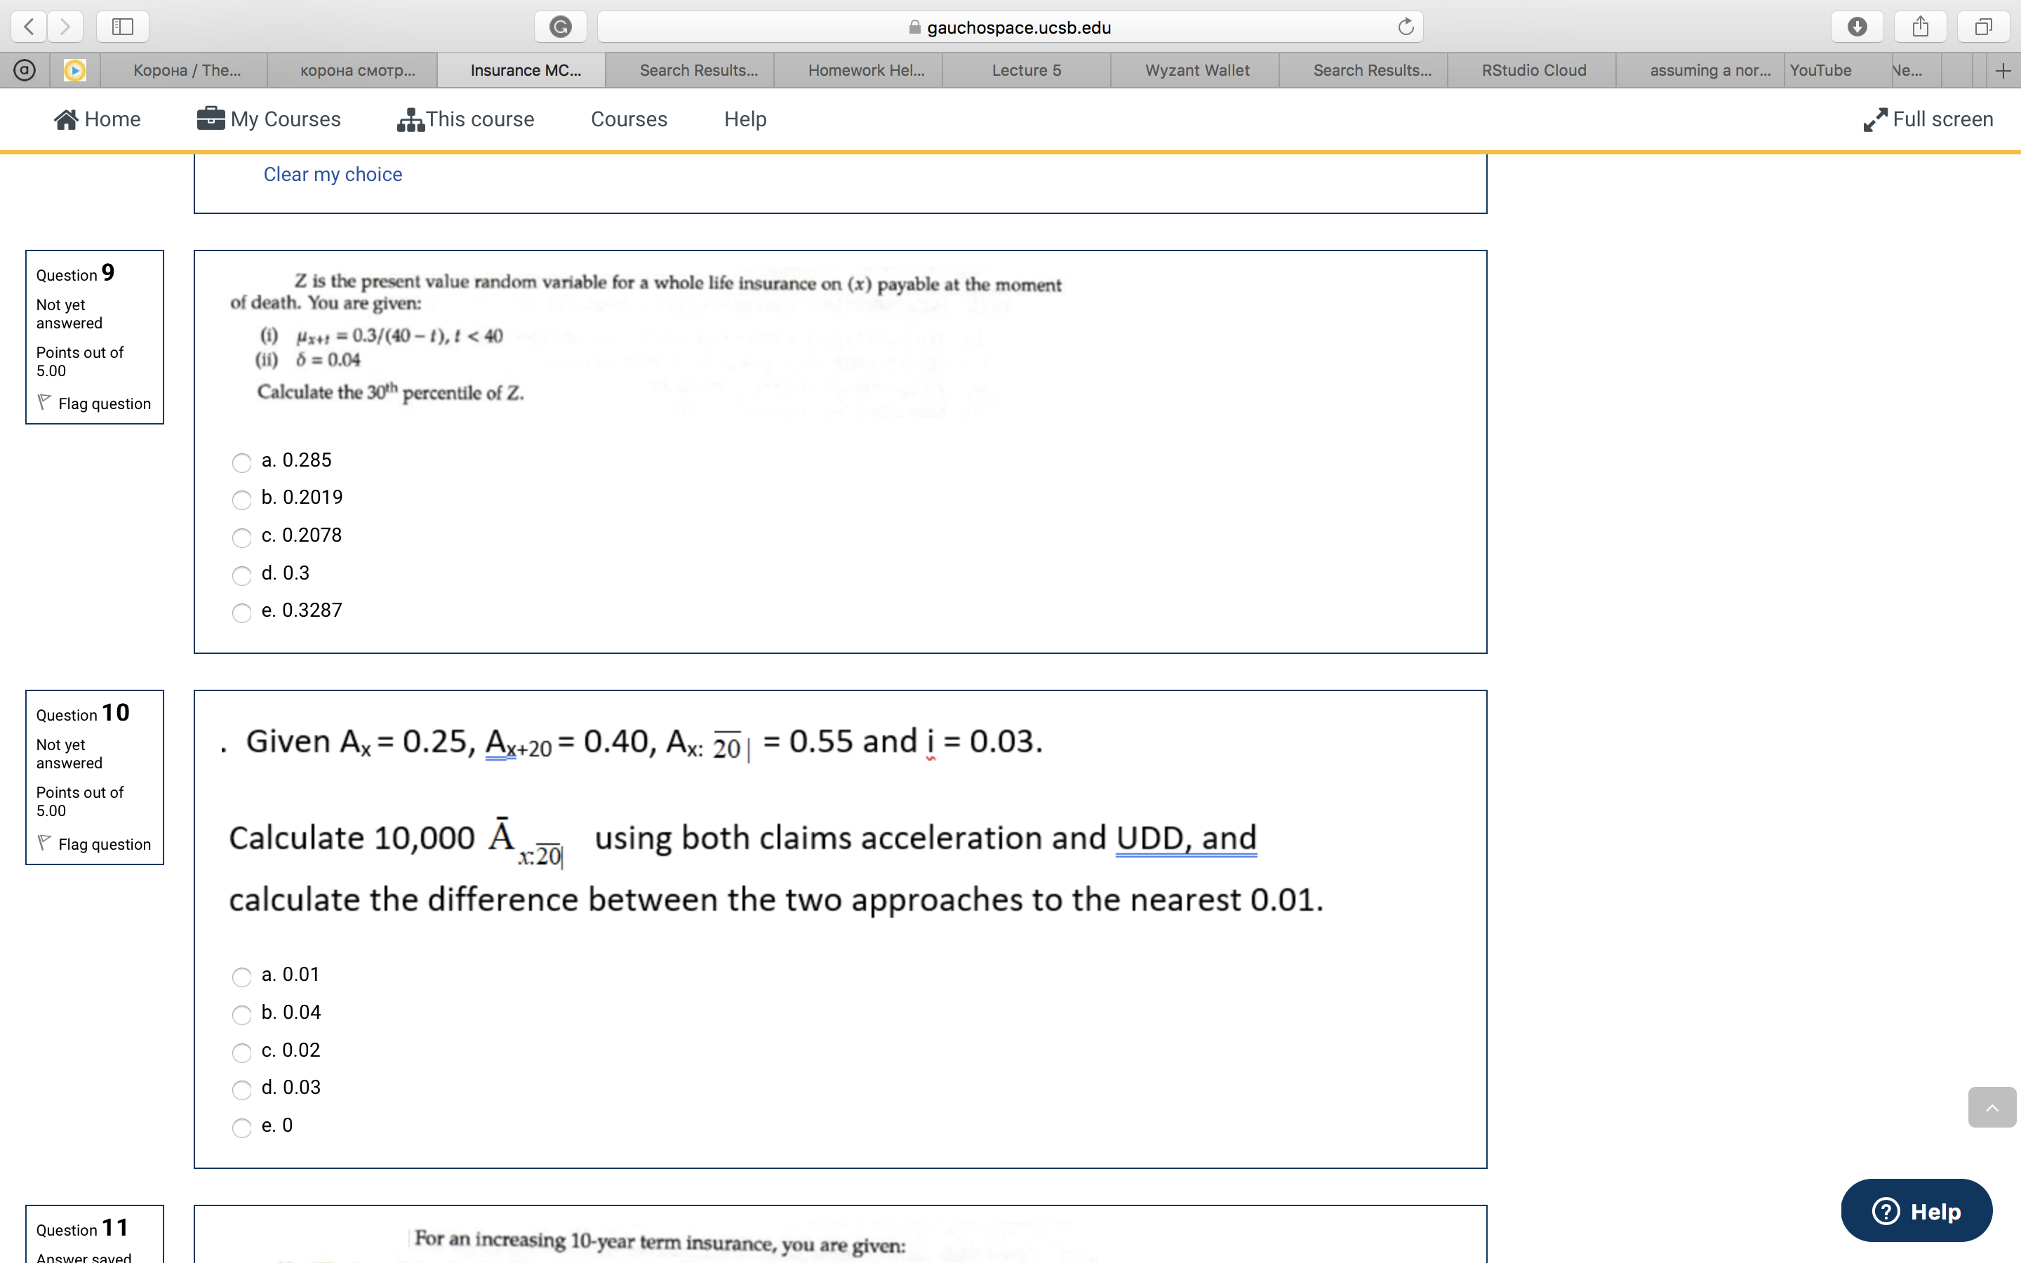The image size is (2021, 1263).
Task: Toggle the Safari sidebar icon
Action: (x=122, y=26)
